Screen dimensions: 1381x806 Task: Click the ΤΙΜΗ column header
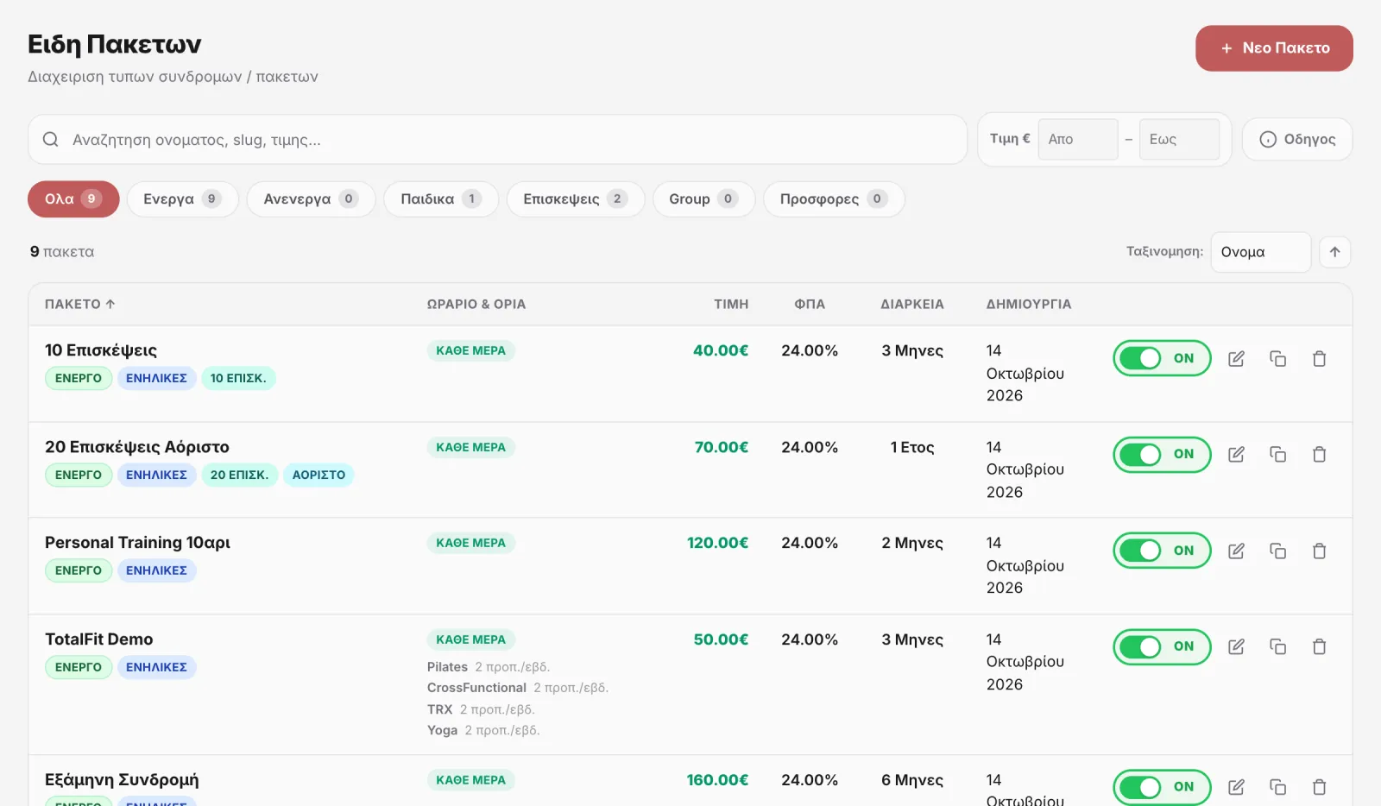pos(731,304)
